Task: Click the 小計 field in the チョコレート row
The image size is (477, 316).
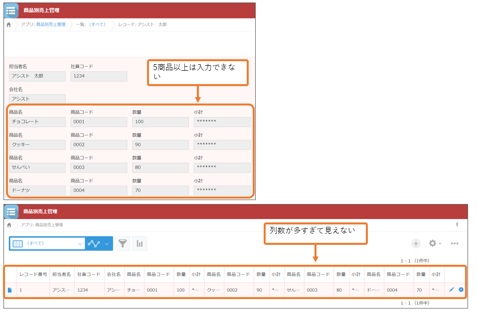Action: (x=222, y=122)
